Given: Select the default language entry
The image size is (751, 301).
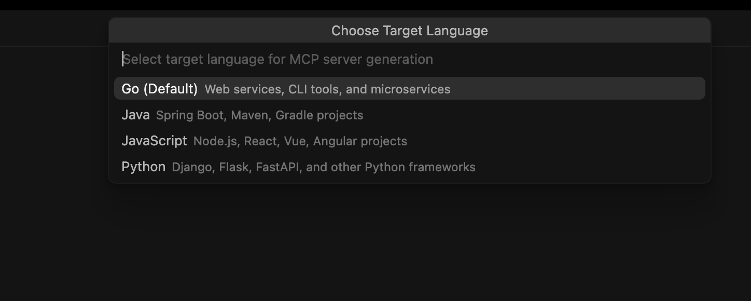Looking at the screenshot, I should 159,88.
